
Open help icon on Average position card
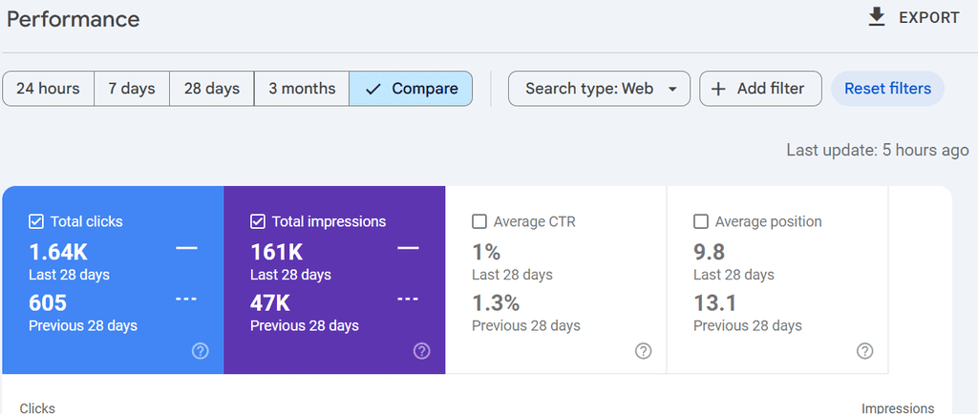tap(864, 351)
